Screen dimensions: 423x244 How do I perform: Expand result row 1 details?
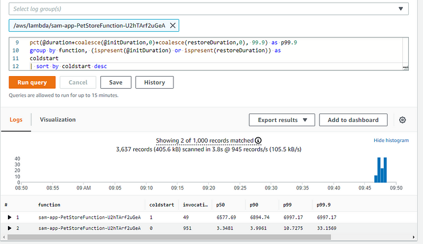click(10, 217)
